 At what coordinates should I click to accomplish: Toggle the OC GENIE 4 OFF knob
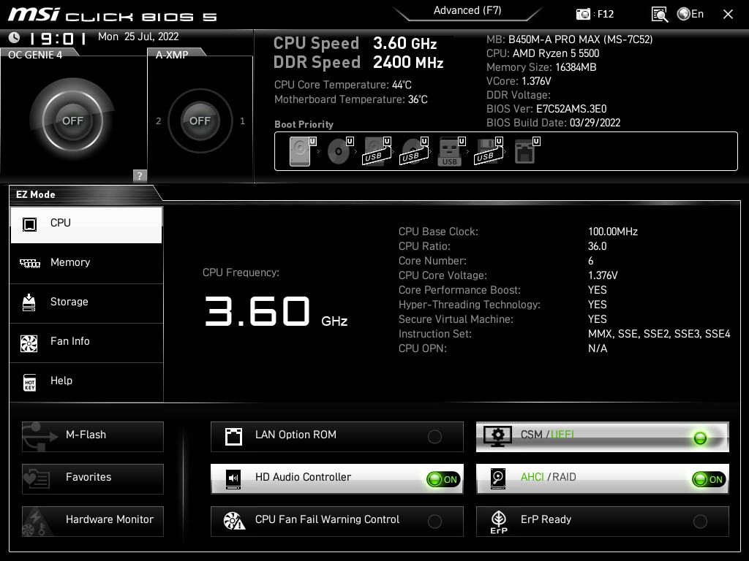pos(72,121)
